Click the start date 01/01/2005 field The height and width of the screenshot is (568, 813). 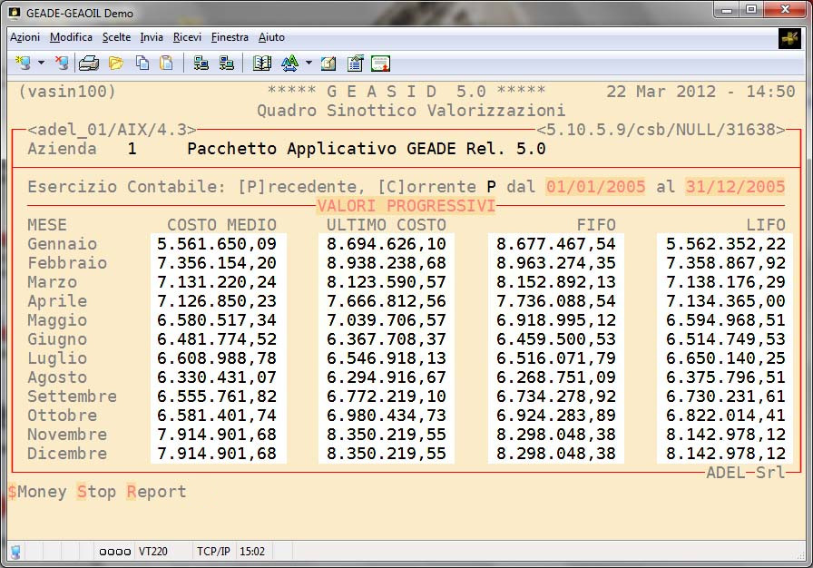click(595, 187)
